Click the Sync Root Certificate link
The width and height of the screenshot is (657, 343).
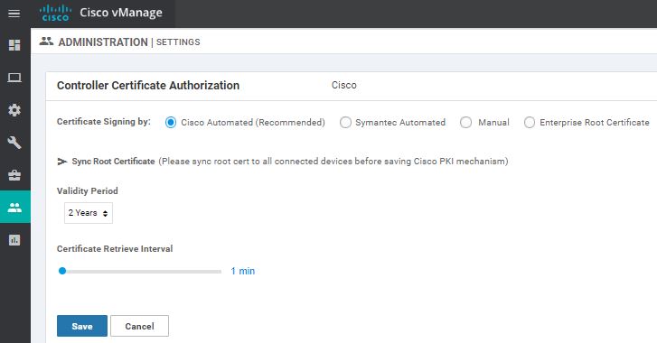[x=113, y=162]
